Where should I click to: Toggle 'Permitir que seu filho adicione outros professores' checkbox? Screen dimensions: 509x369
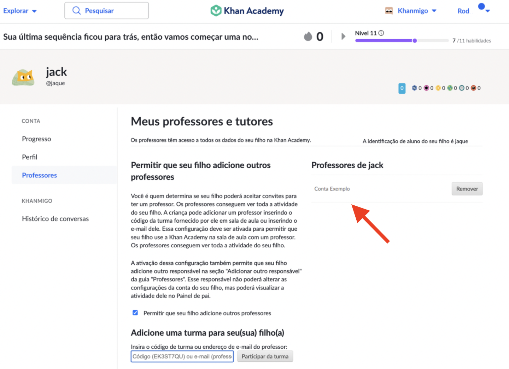click(135, 312)
